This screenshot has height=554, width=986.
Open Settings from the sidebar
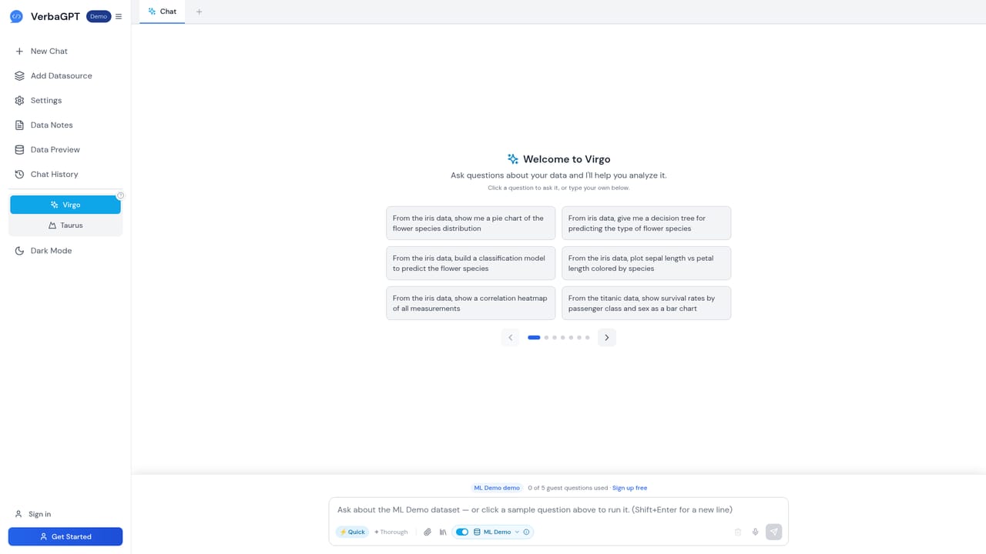[65, 100]
